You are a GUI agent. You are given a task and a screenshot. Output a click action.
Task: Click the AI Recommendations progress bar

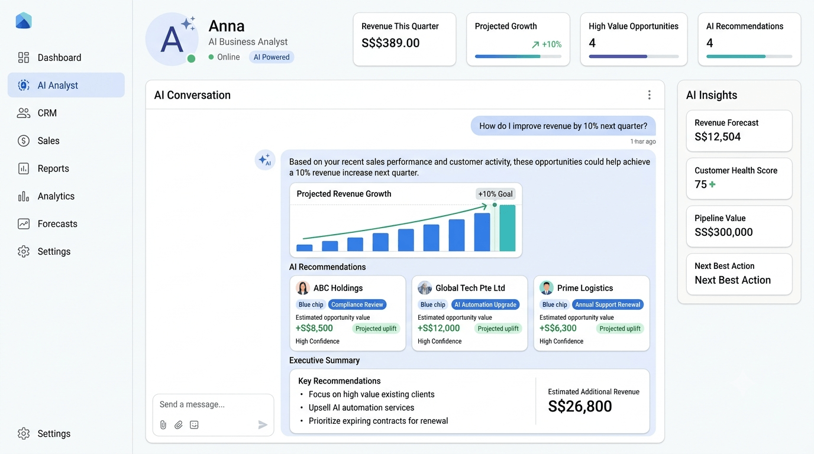pyautogui.click(x=749, y=57)
